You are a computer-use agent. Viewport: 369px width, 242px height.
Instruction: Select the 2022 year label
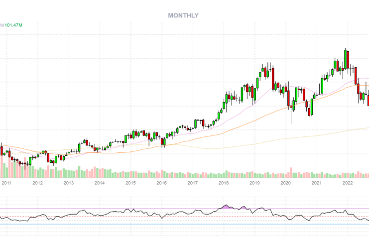point(348,183)
